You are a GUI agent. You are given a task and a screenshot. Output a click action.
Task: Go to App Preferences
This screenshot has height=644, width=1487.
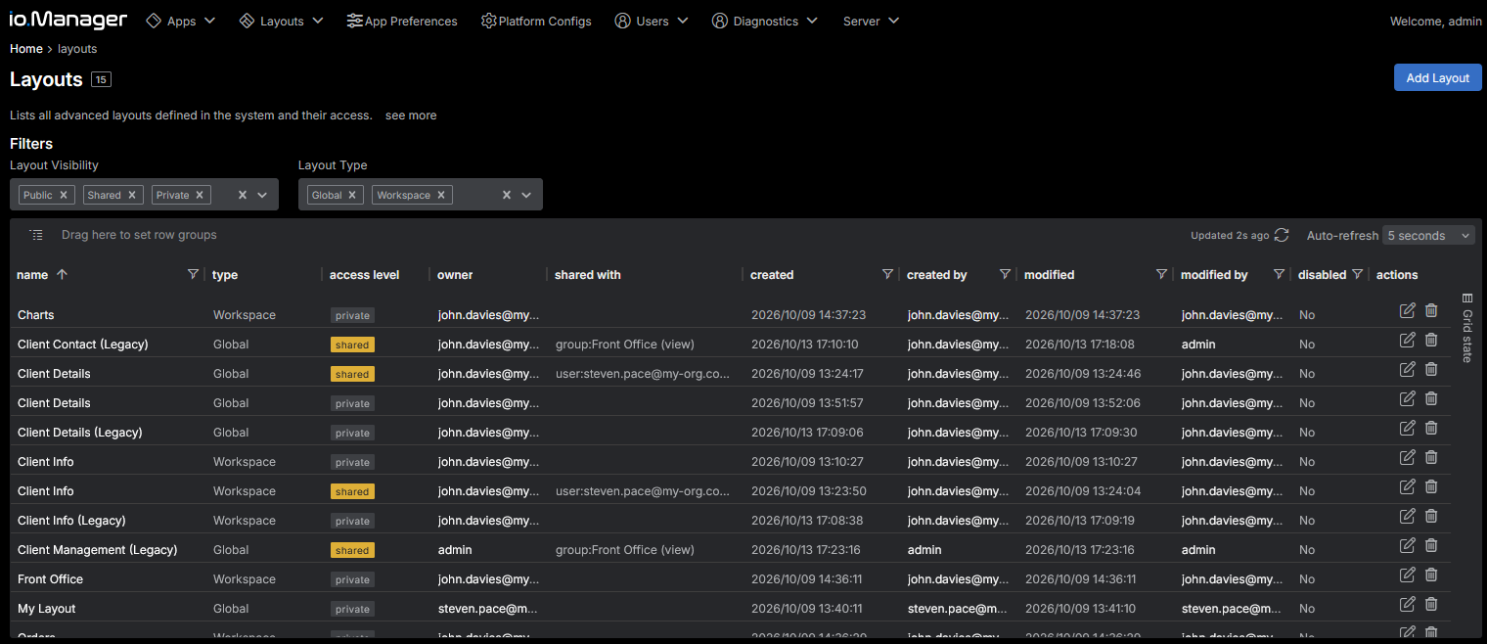point(402,21)
